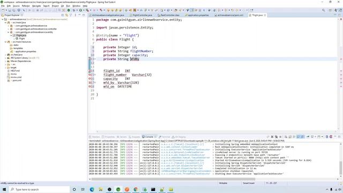This screenshot has width=343, height=193.
Task: Click the Open Perspective icon
Action: pos(331,10)
